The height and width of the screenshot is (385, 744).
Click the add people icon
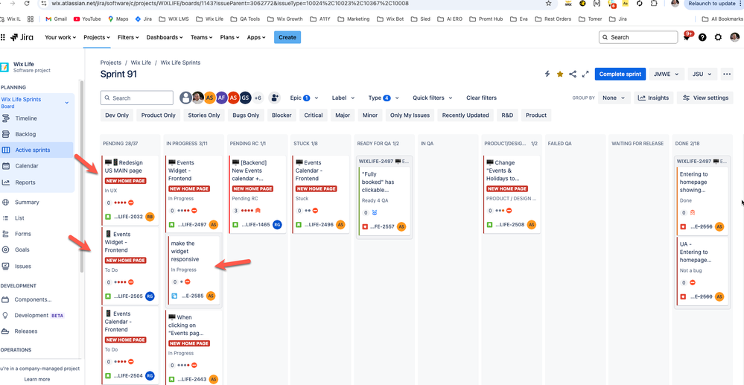point(274,98)
